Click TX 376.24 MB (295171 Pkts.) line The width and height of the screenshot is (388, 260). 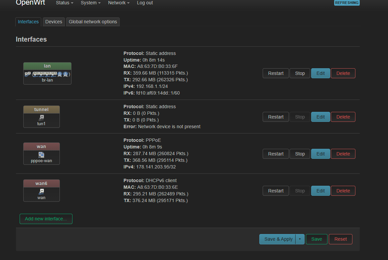click(x=156, y=201)
